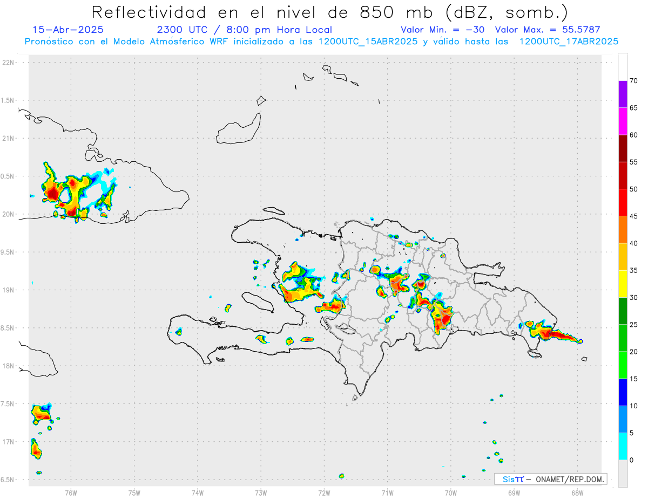This screenshot has height=500, width=648.
Task: Pick the gold 35–40 dBZ colorbar segment
Action: pyautogui.click(x=623, y=257)
